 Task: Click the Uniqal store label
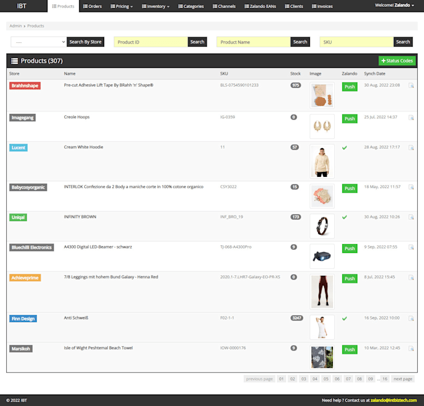pos(18,217)
